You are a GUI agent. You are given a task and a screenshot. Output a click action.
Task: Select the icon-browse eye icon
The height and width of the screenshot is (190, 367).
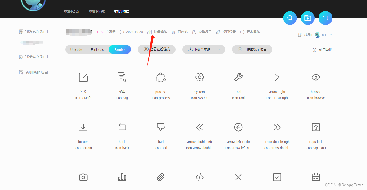pyautogui.click(x=316, y=77)
